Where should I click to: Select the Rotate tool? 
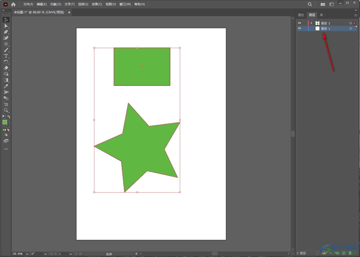pos(6,62)
